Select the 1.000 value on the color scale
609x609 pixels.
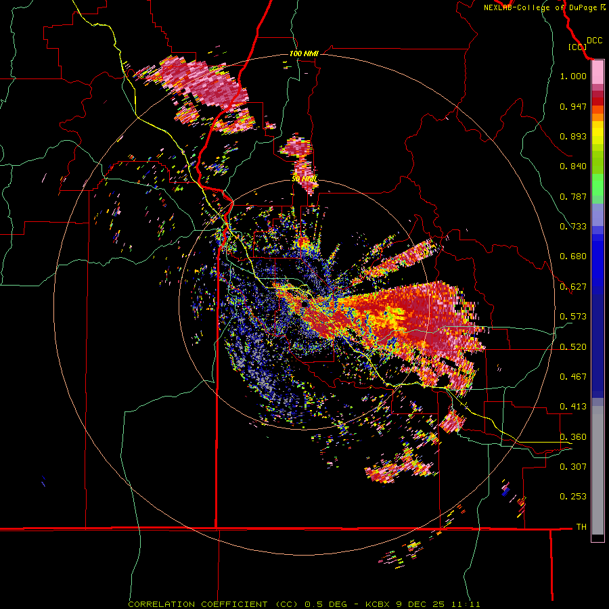pyautogui.click(x=573, y=76)
